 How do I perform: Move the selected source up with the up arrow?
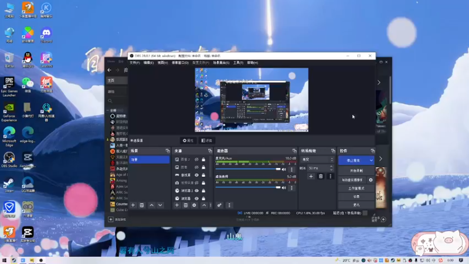click(x=204, y=205)
